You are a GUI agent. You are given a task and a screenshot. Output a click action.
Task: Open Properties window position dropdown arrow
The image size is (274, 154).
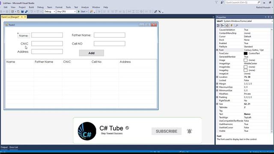[x=265, y=17]
